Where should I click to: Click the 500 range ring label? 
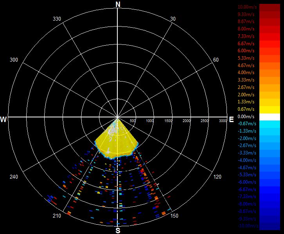(x=133, y=121)
